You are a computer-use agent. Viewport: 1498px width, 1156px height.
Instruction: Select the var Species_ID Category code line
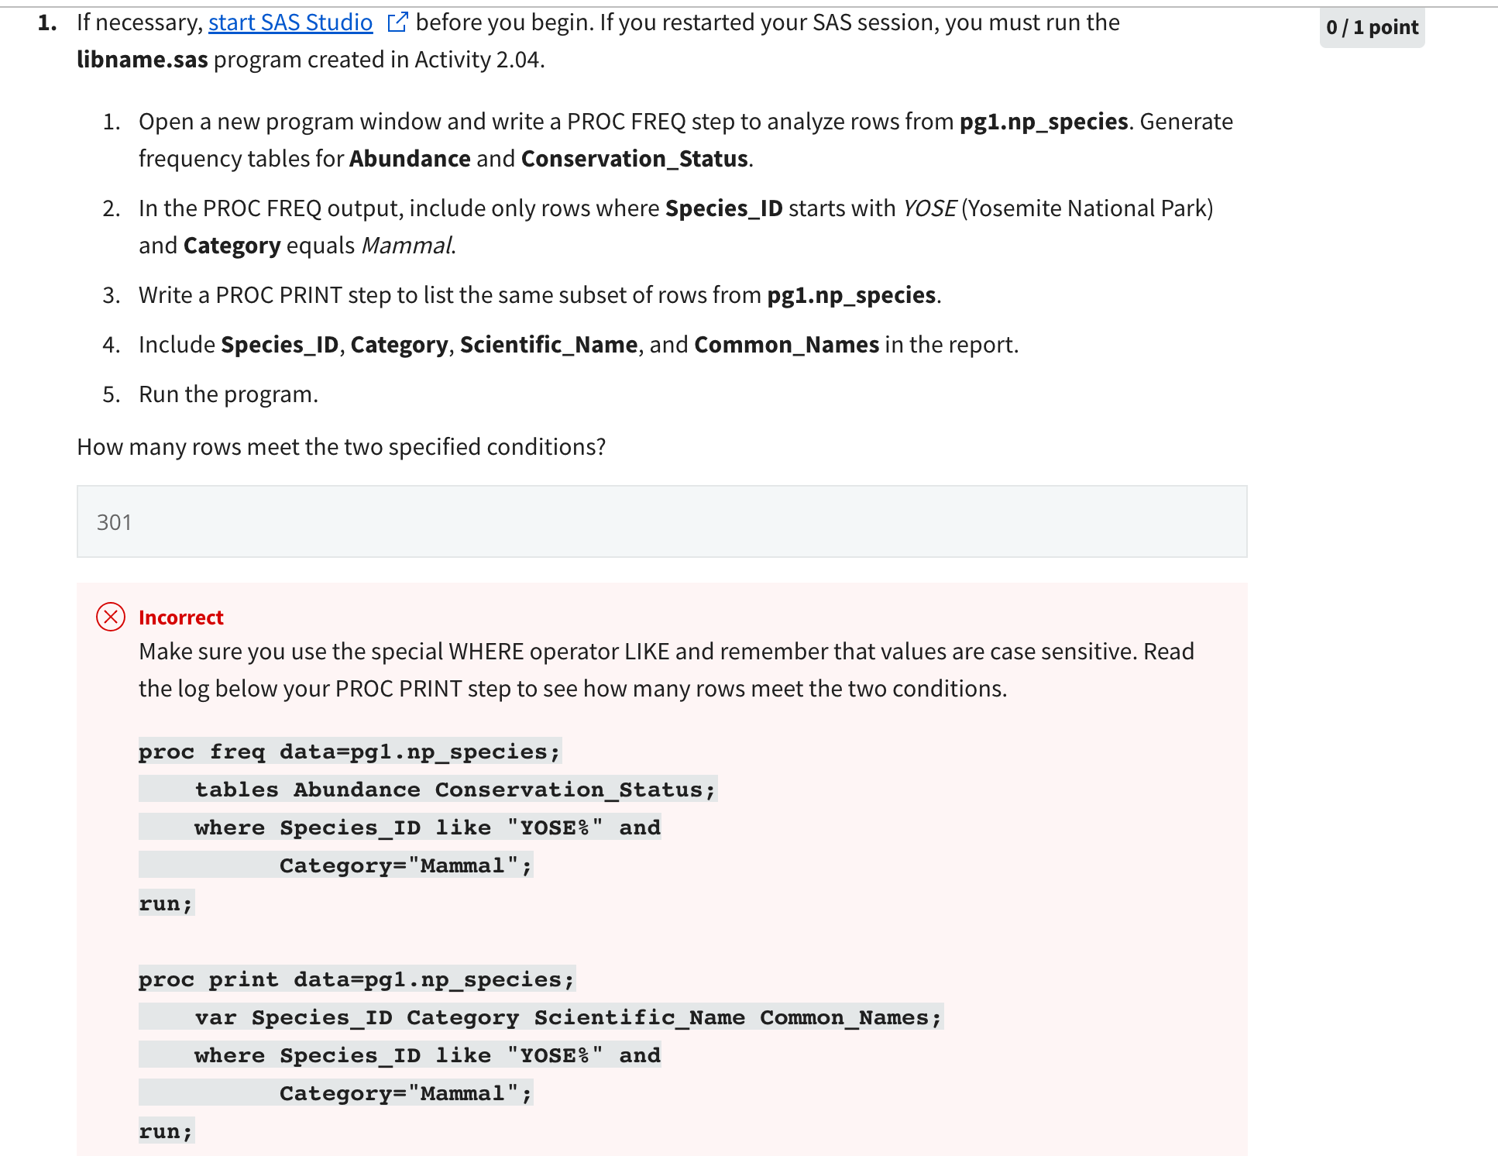538,1017
